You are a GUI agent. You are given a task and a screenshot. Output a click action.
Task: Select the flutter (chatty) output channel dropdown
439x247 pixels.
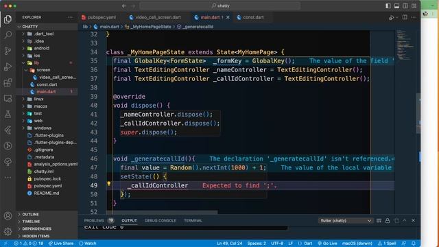346,221
